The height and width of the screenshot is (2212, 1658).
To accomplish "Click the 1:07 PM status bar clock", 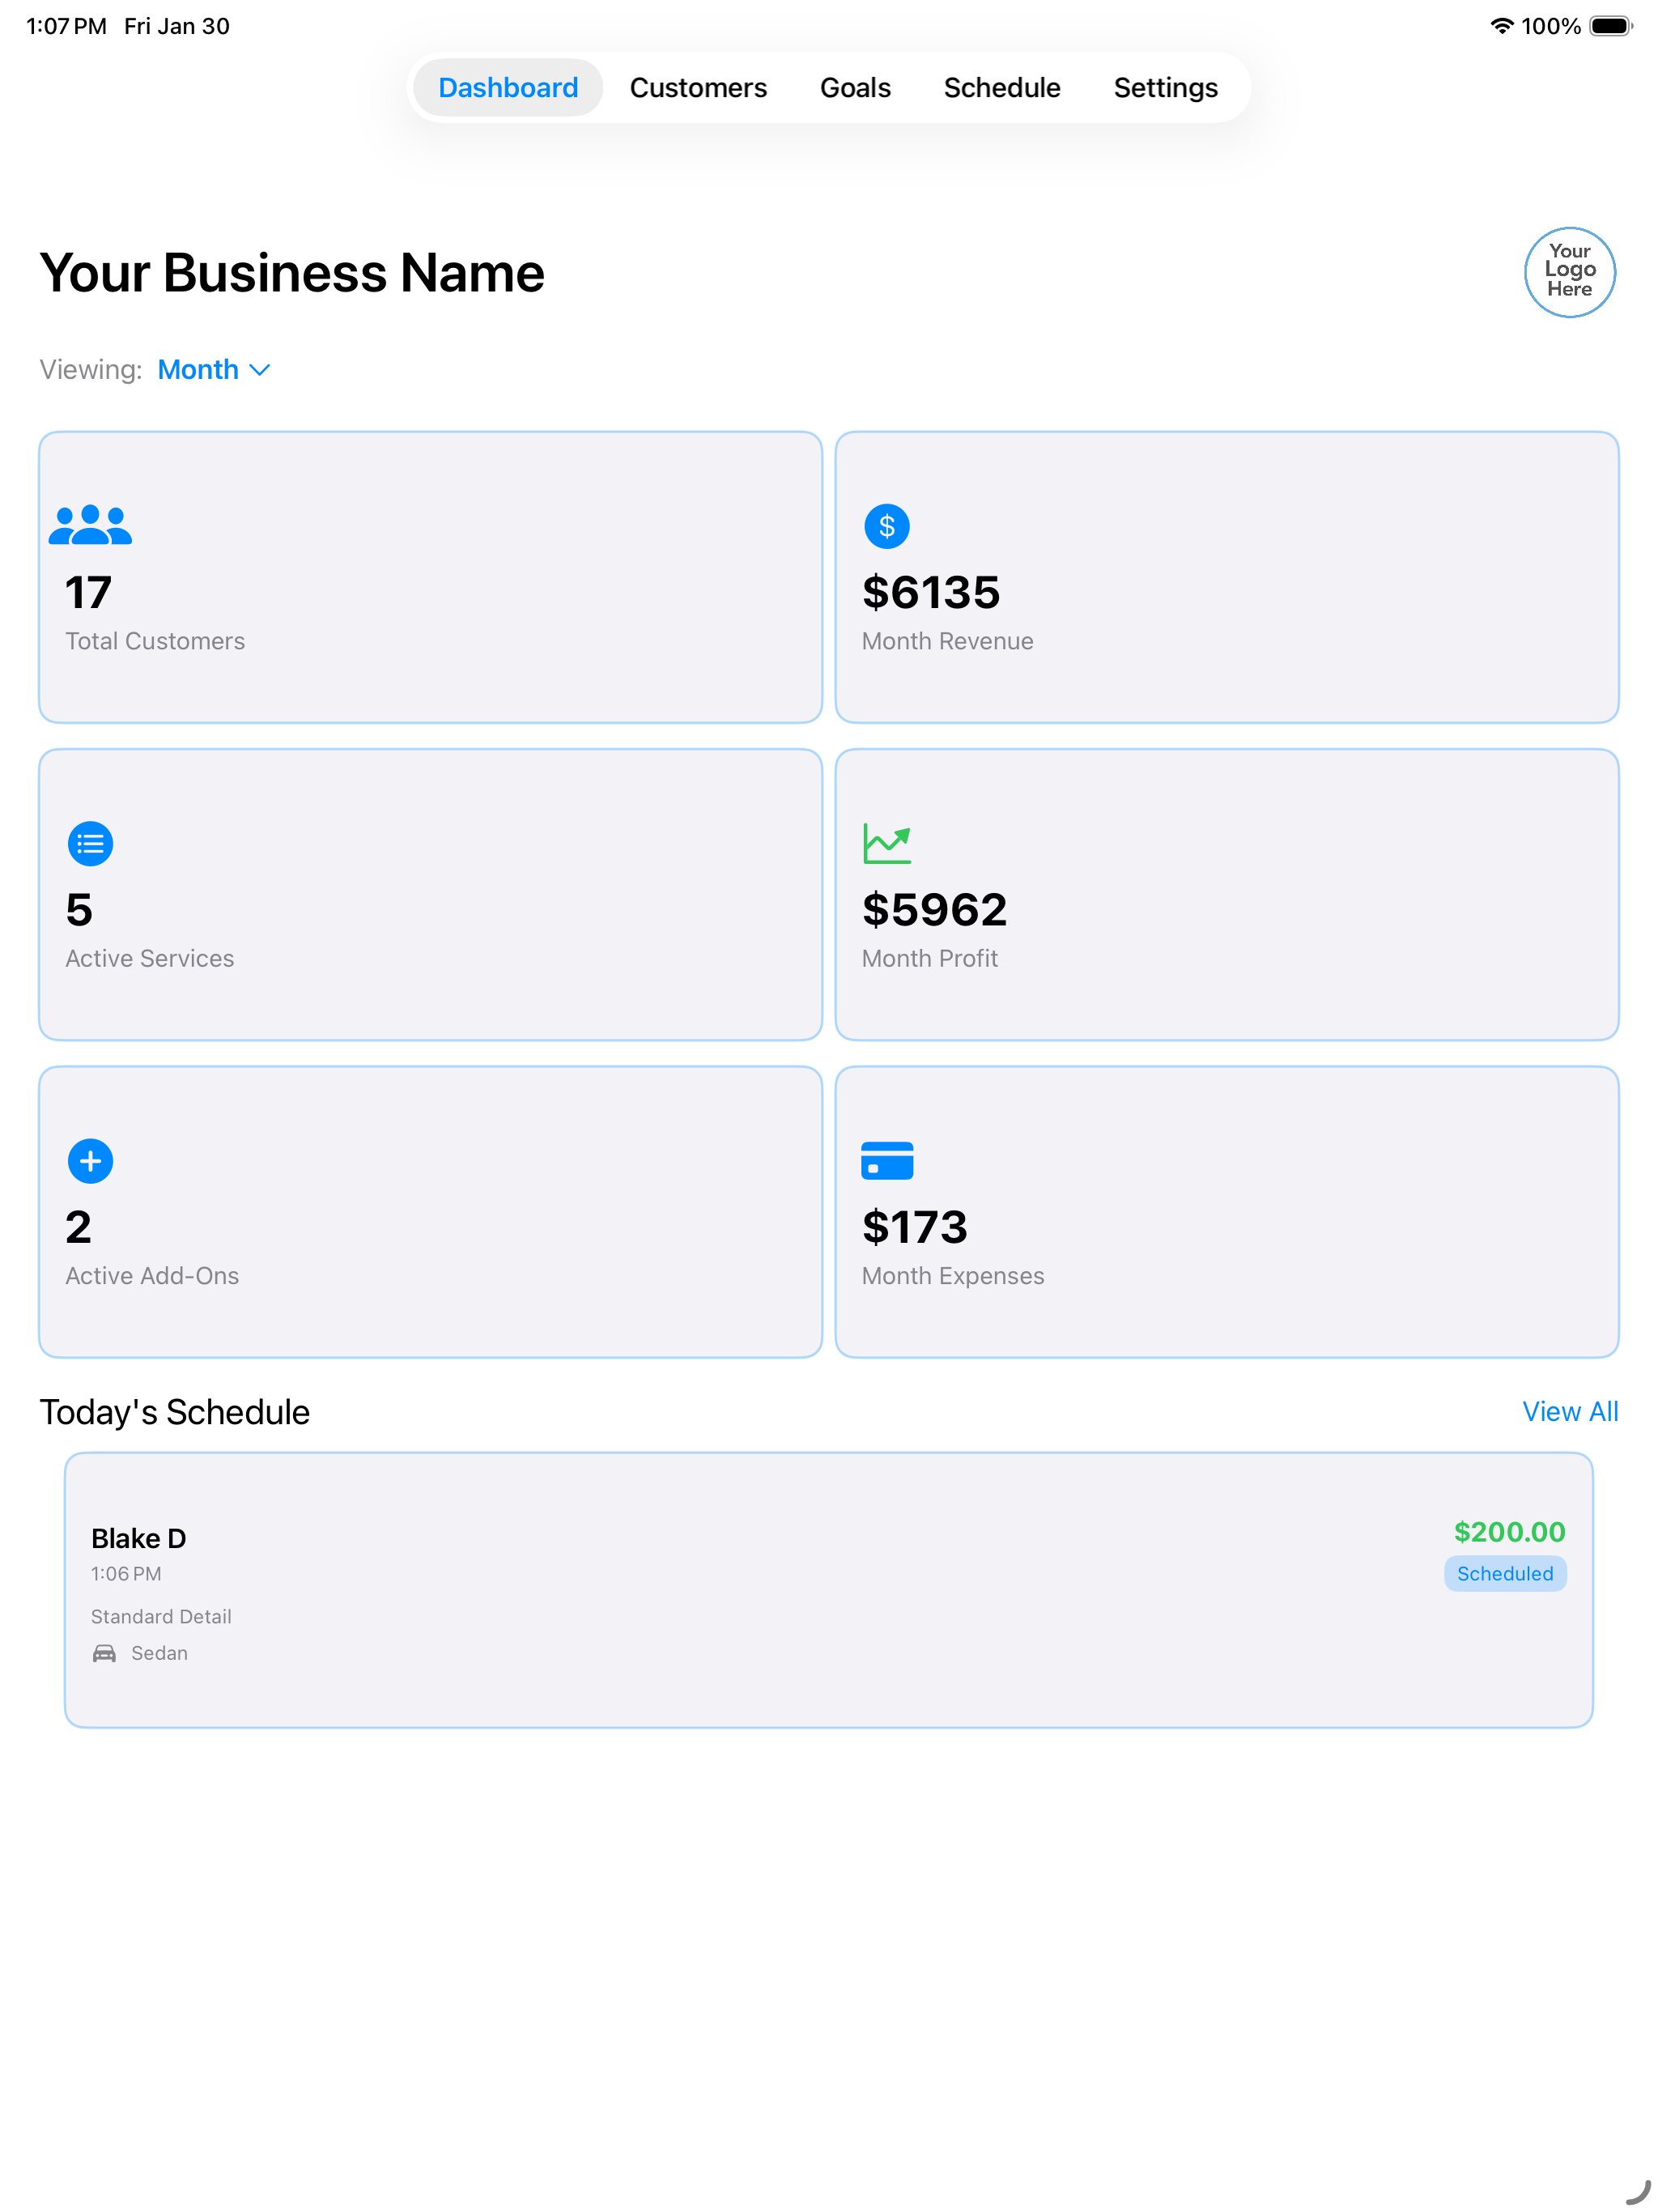I will 66,26.
